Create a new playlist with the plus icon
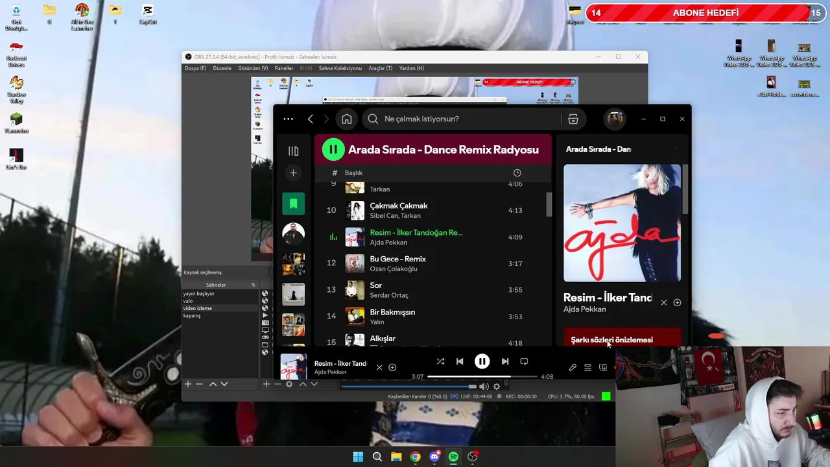Image resolution: width=830 pixels, height=467 pixels. (x=293, y=173)
